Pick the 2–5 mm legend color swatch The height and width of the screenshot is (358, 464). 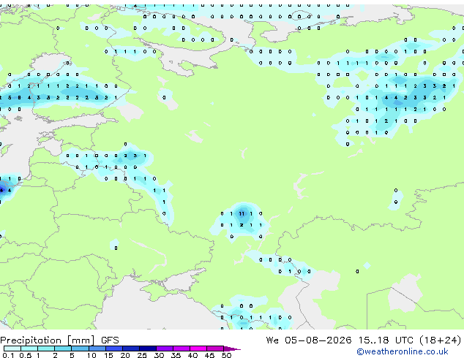63,349
